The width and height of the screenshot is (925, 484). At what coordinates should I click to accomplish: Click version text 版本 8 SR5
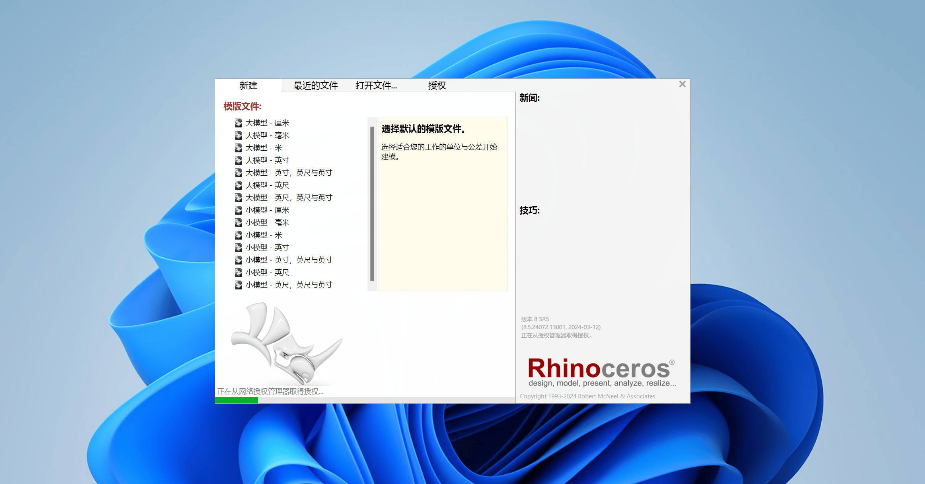[x=535, y=319]
